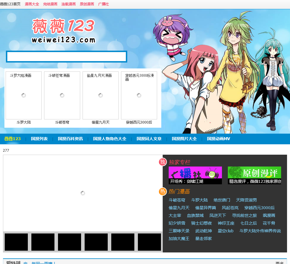The image size is (290, 264).
Task: Click the 斗破苍穹 caption under cover
Action: pos(62,122)
